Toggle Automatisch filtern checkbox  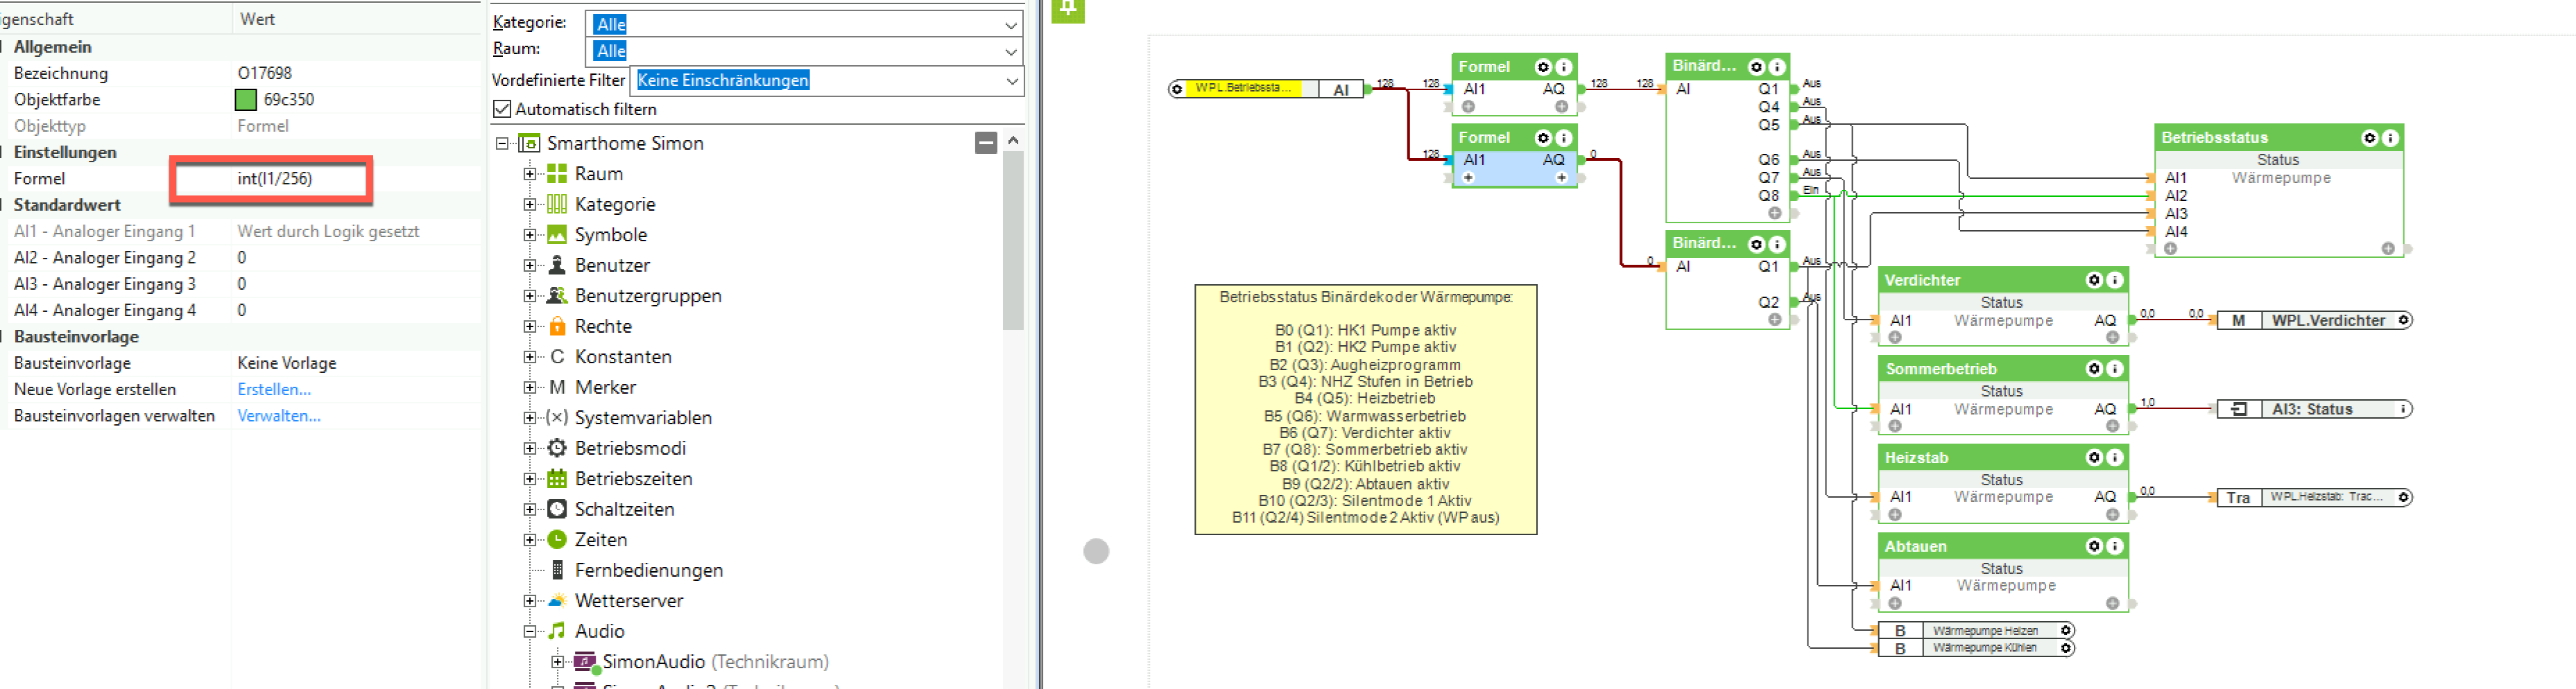[502, 109]
